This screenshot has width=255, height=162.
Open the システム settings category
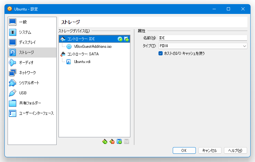click(32, 32)
